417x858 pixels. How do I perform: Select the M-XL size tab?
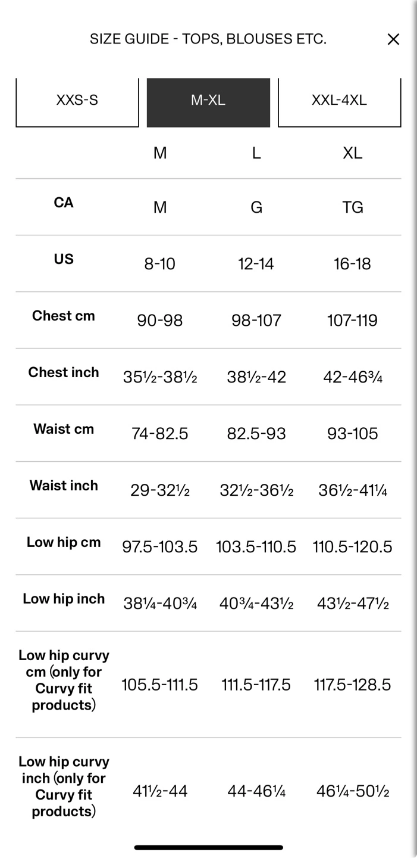pyautogui.click(x=208, y=100)
